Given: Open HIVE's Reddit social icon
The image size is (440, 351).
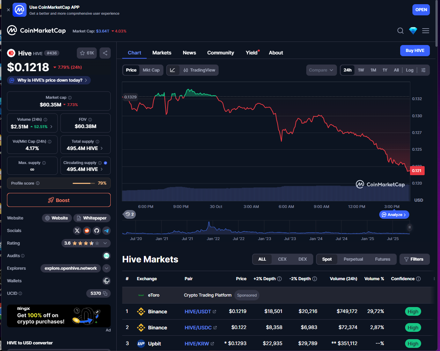Looking at the screenshot, I should point(87,231).
